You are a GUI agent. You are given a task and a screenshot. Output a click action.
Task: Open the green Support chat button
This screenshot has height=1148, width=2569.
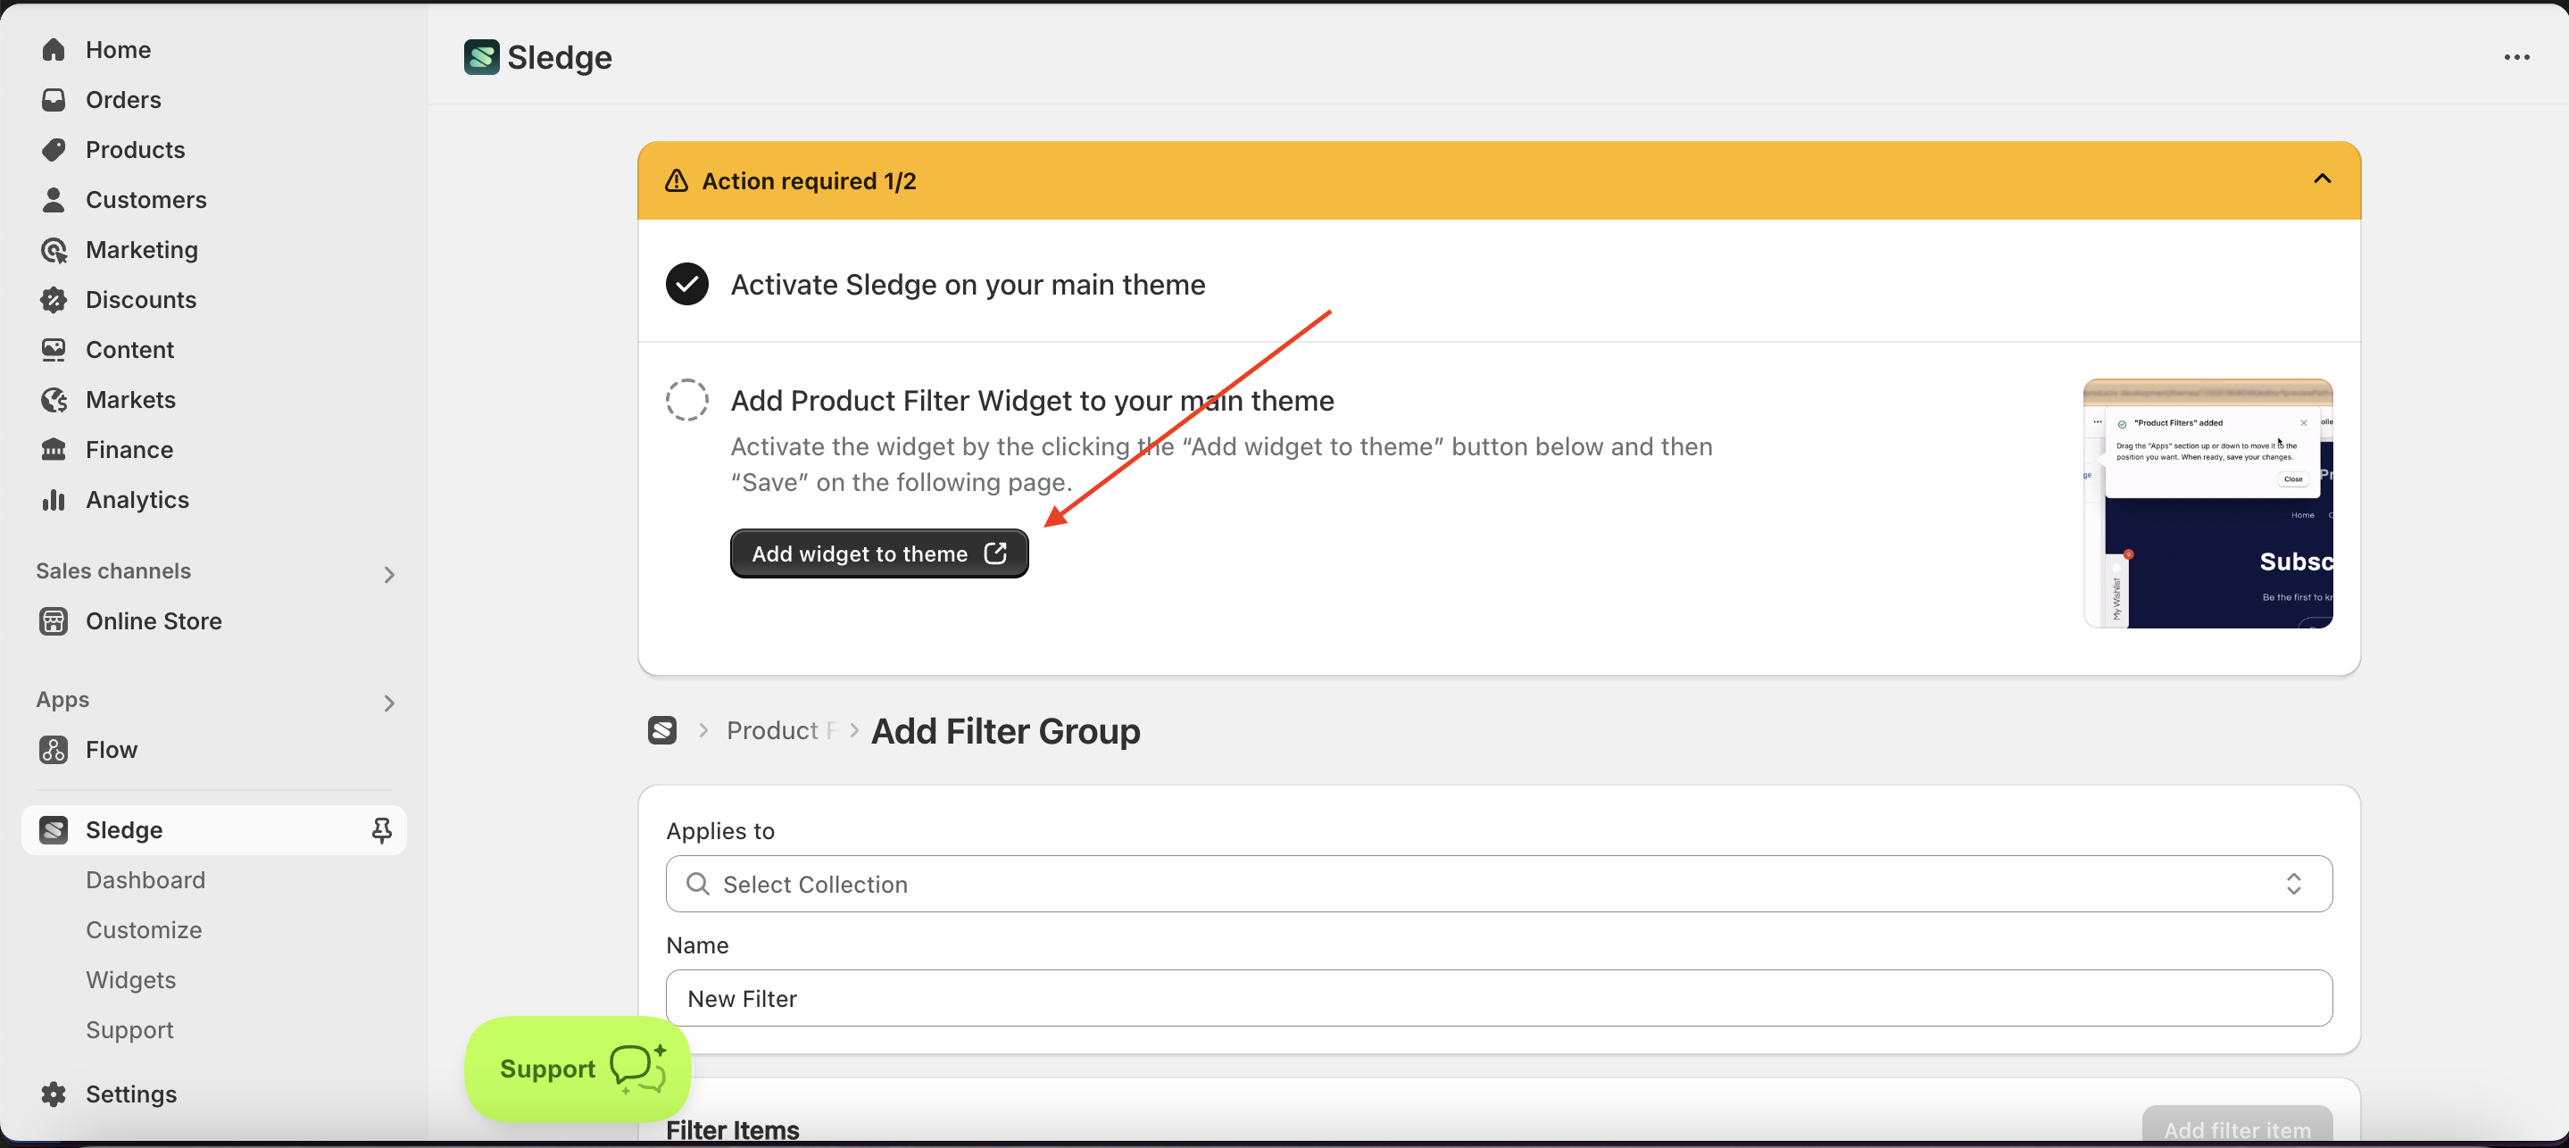pos(578,1069)
